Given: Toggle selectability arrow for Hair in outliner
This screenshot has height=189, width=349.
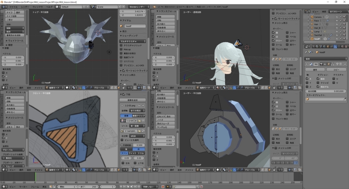Looking at the screenshot, I should click(x=340, y=24).
